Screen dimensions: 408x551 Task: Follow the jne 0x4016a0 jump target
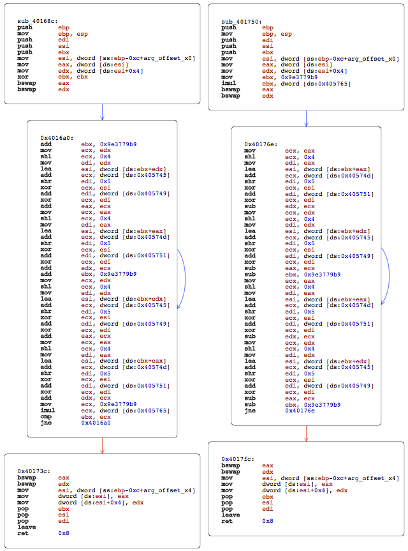96,423
